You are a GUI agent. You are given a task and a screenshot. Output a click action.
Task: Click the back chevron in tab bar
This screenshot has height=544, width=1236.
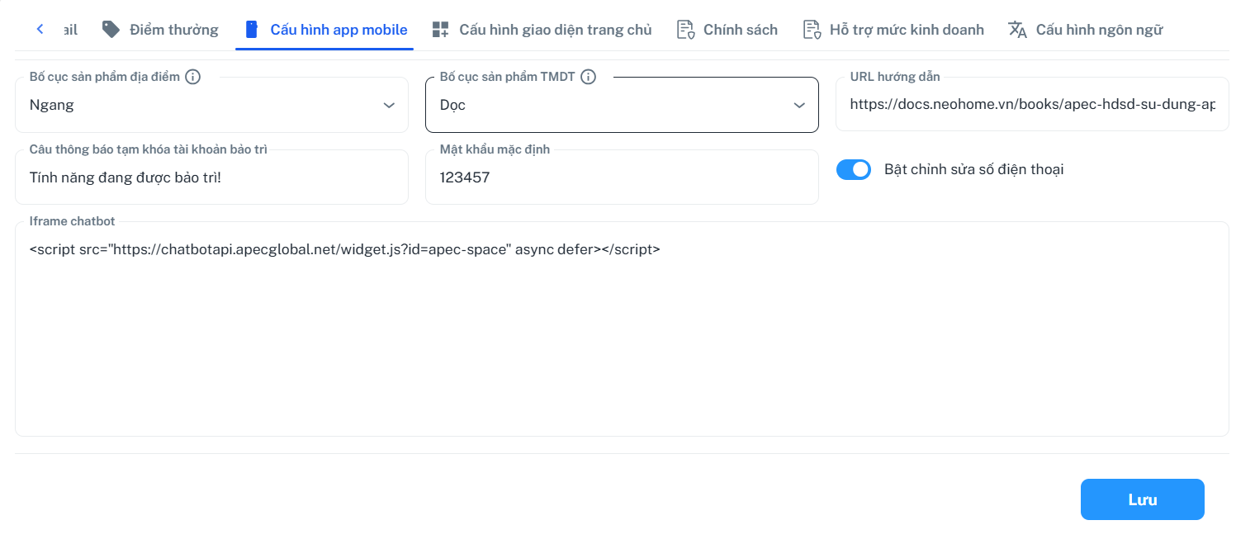pos(40,30)
